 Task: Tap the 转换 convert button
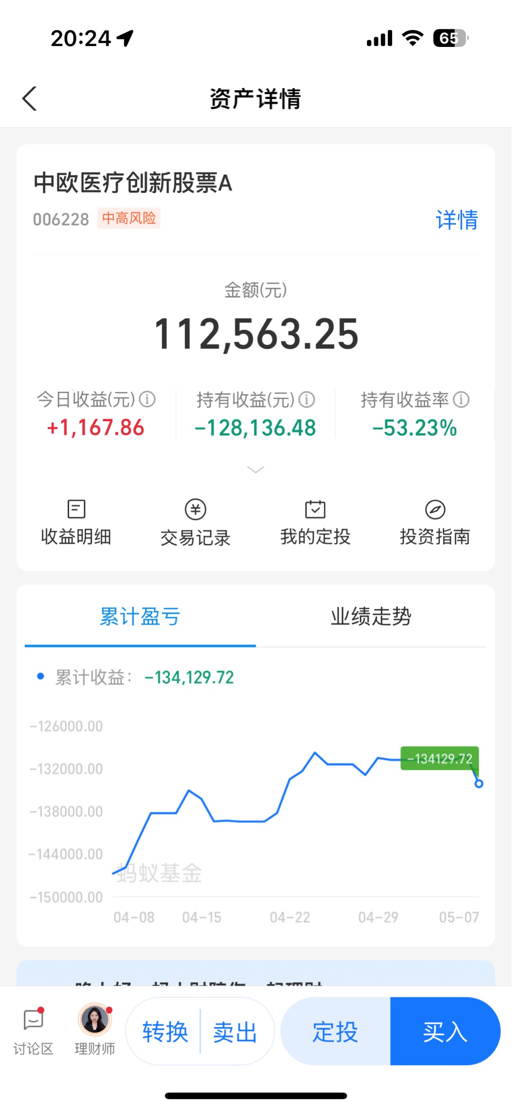[165, 1032]
